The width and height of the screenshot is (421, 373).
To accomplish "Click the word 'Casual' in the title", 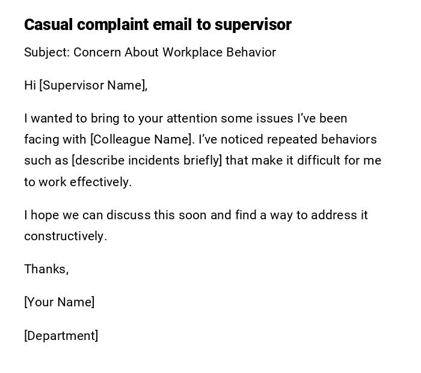I will click(x=48, y=25).
